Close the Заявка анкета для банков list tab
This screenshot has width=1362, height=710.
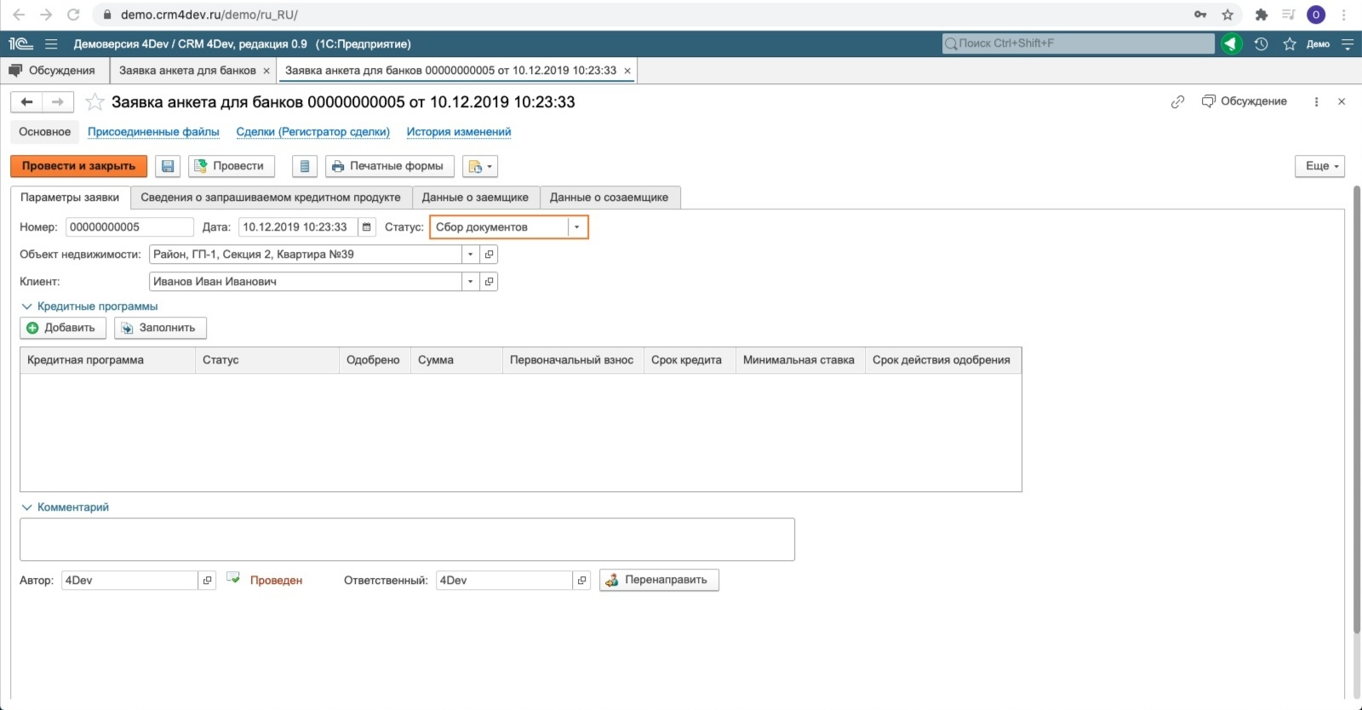pos(266,71)
